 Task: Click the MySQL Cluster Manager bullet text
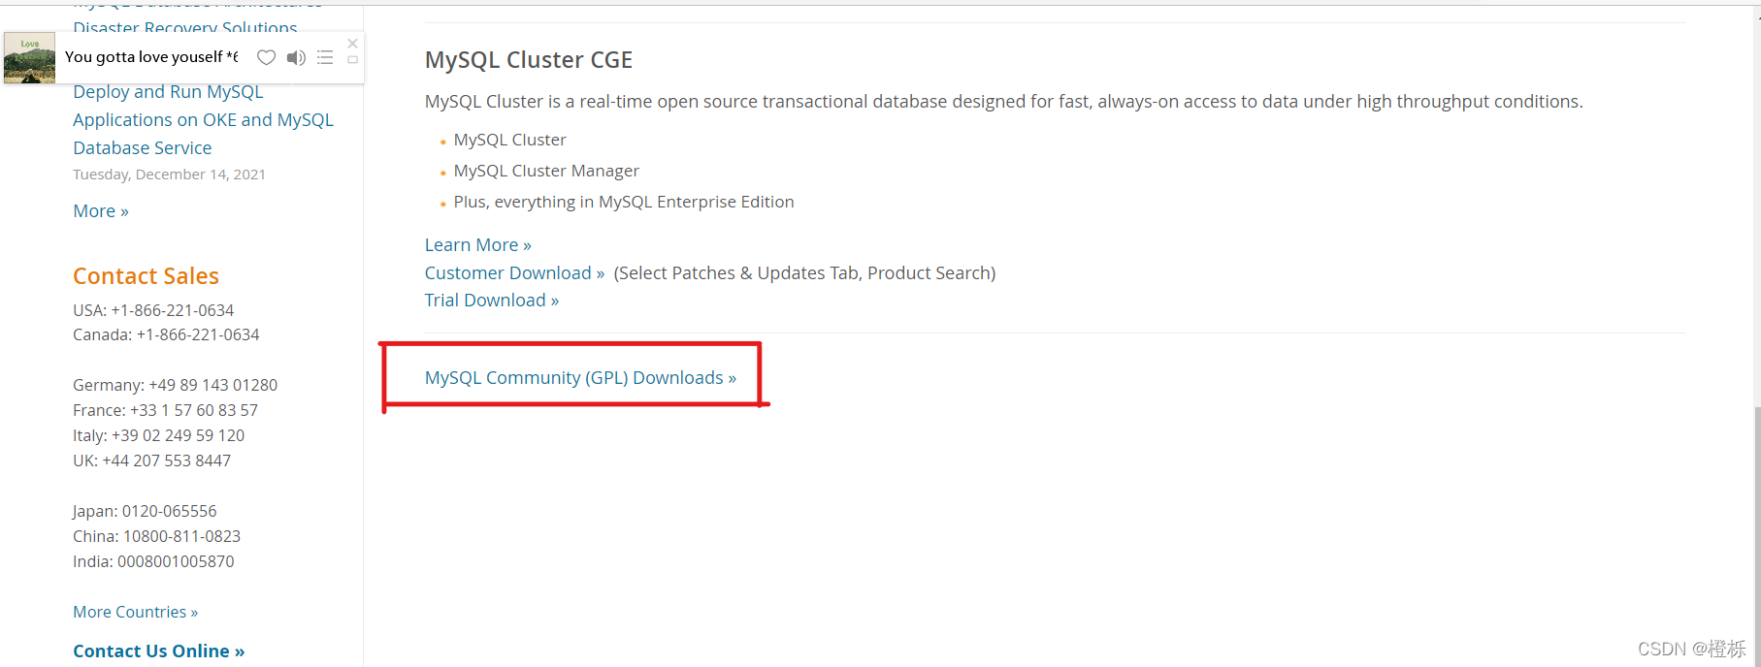(x=546, y=171)
